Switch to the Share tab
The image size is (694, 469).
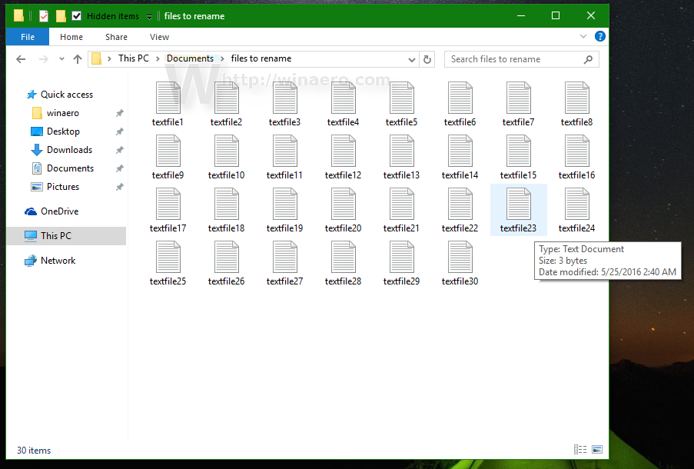pos(116,36)
